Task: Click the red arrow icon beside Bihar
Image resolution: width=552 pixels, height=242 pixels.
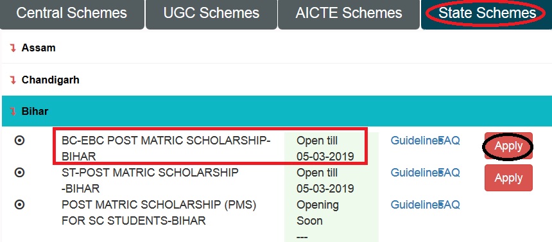Action: (13, 112)
